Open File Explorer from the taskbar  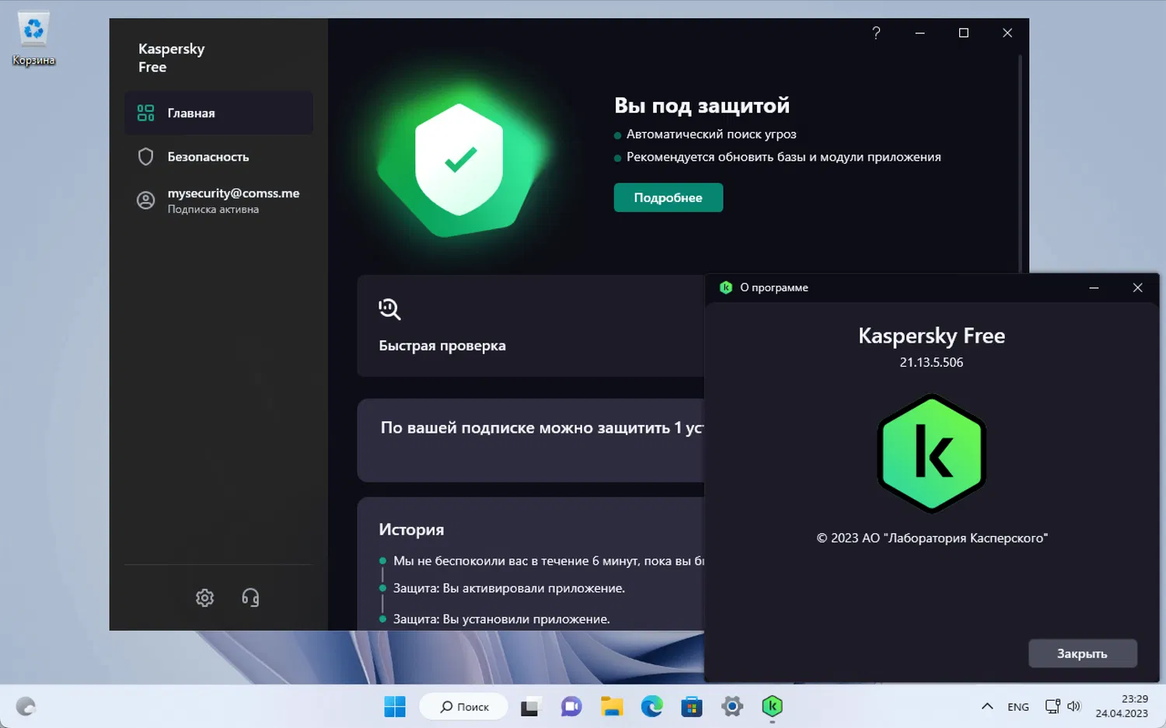point(612,707)
